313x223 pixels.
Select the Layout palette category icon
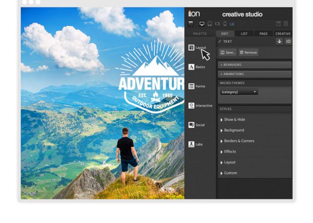pos(191,47)
